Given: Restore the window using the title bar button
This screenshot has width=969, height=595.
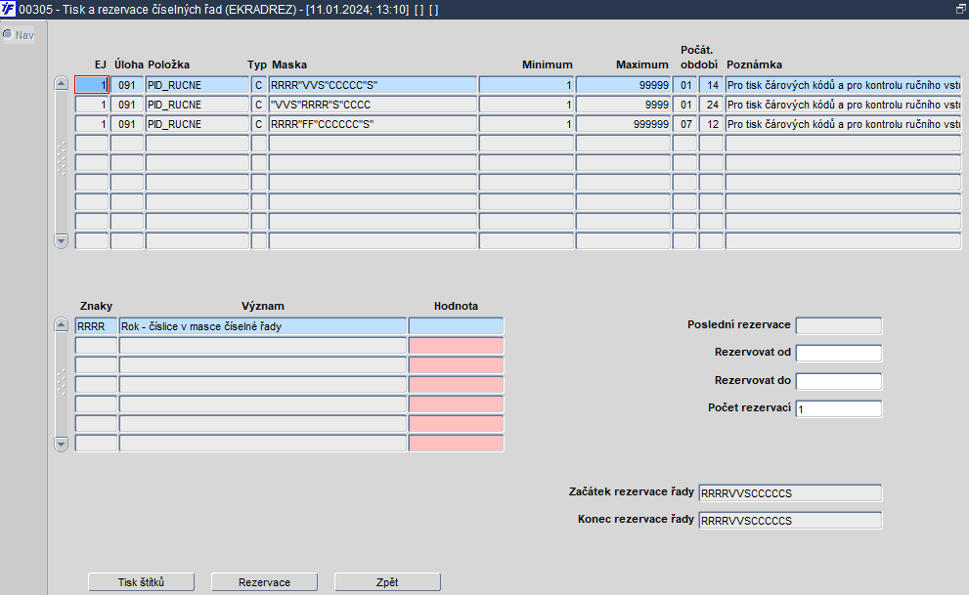Looking at the screenshot, I should click(961, 9).
